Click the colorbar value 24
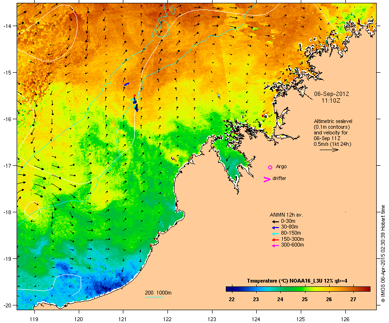 point(280,299)
